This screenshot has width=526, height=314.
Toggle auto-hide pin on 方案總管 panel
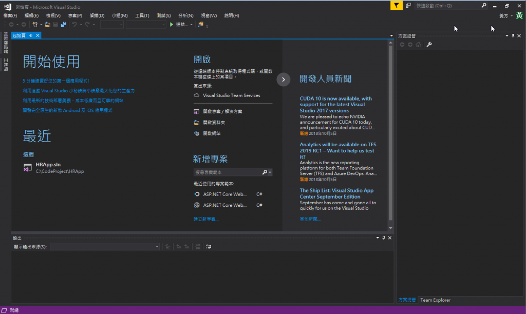click(x=513, y=36)
